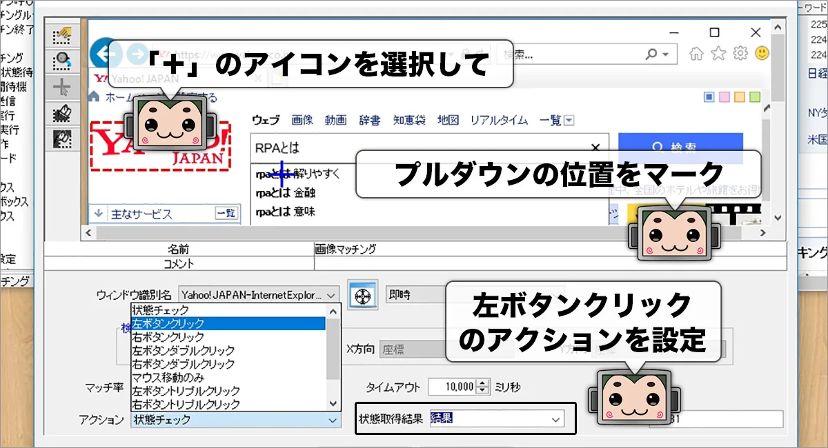
Task: Select 右ボタントリプルクリック in the action list
Action: 228,404
